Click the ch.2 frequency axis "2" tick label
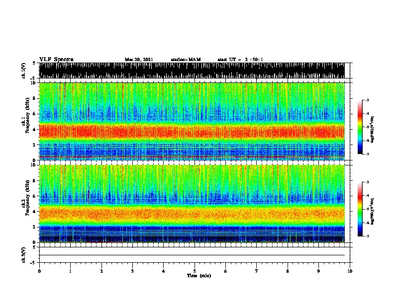This screenshot has height=304, width=394. pos(34,227)
